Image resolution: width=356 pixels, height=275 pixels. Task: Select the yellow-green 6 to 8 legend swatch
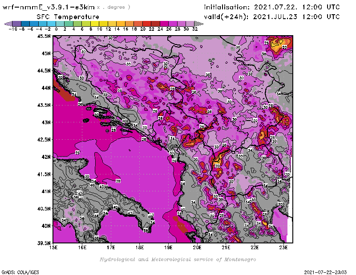coord(86,24)
